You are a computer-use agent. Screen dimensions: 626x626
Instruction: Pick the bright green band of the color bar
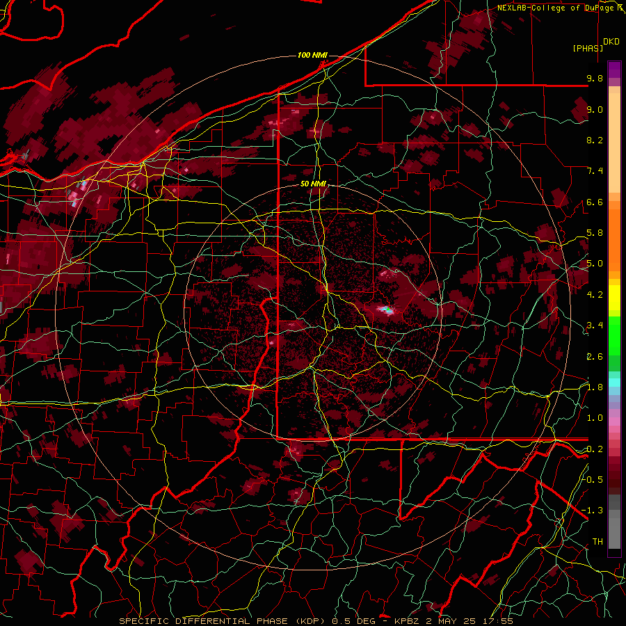click(614, 335)
